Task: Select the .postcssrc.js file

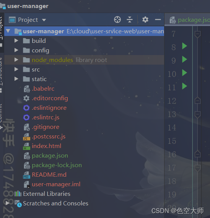Action: (x=49, y=137)
